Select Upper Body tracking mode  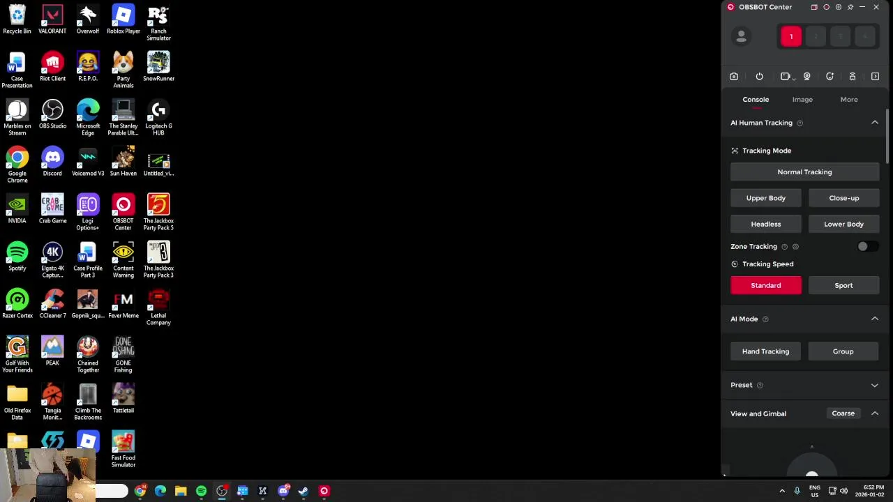[766, 198]
